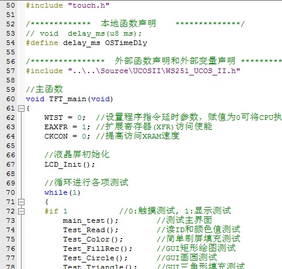Click the //0:触摸测试, 1:显示测试 comment
Viewport: 282px width, 269px height.
(x=175, y=211)
